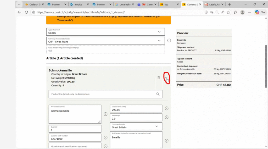The image size is (268, 149).
Task: Go back using browser back arrow
Action: click(19, 12)
